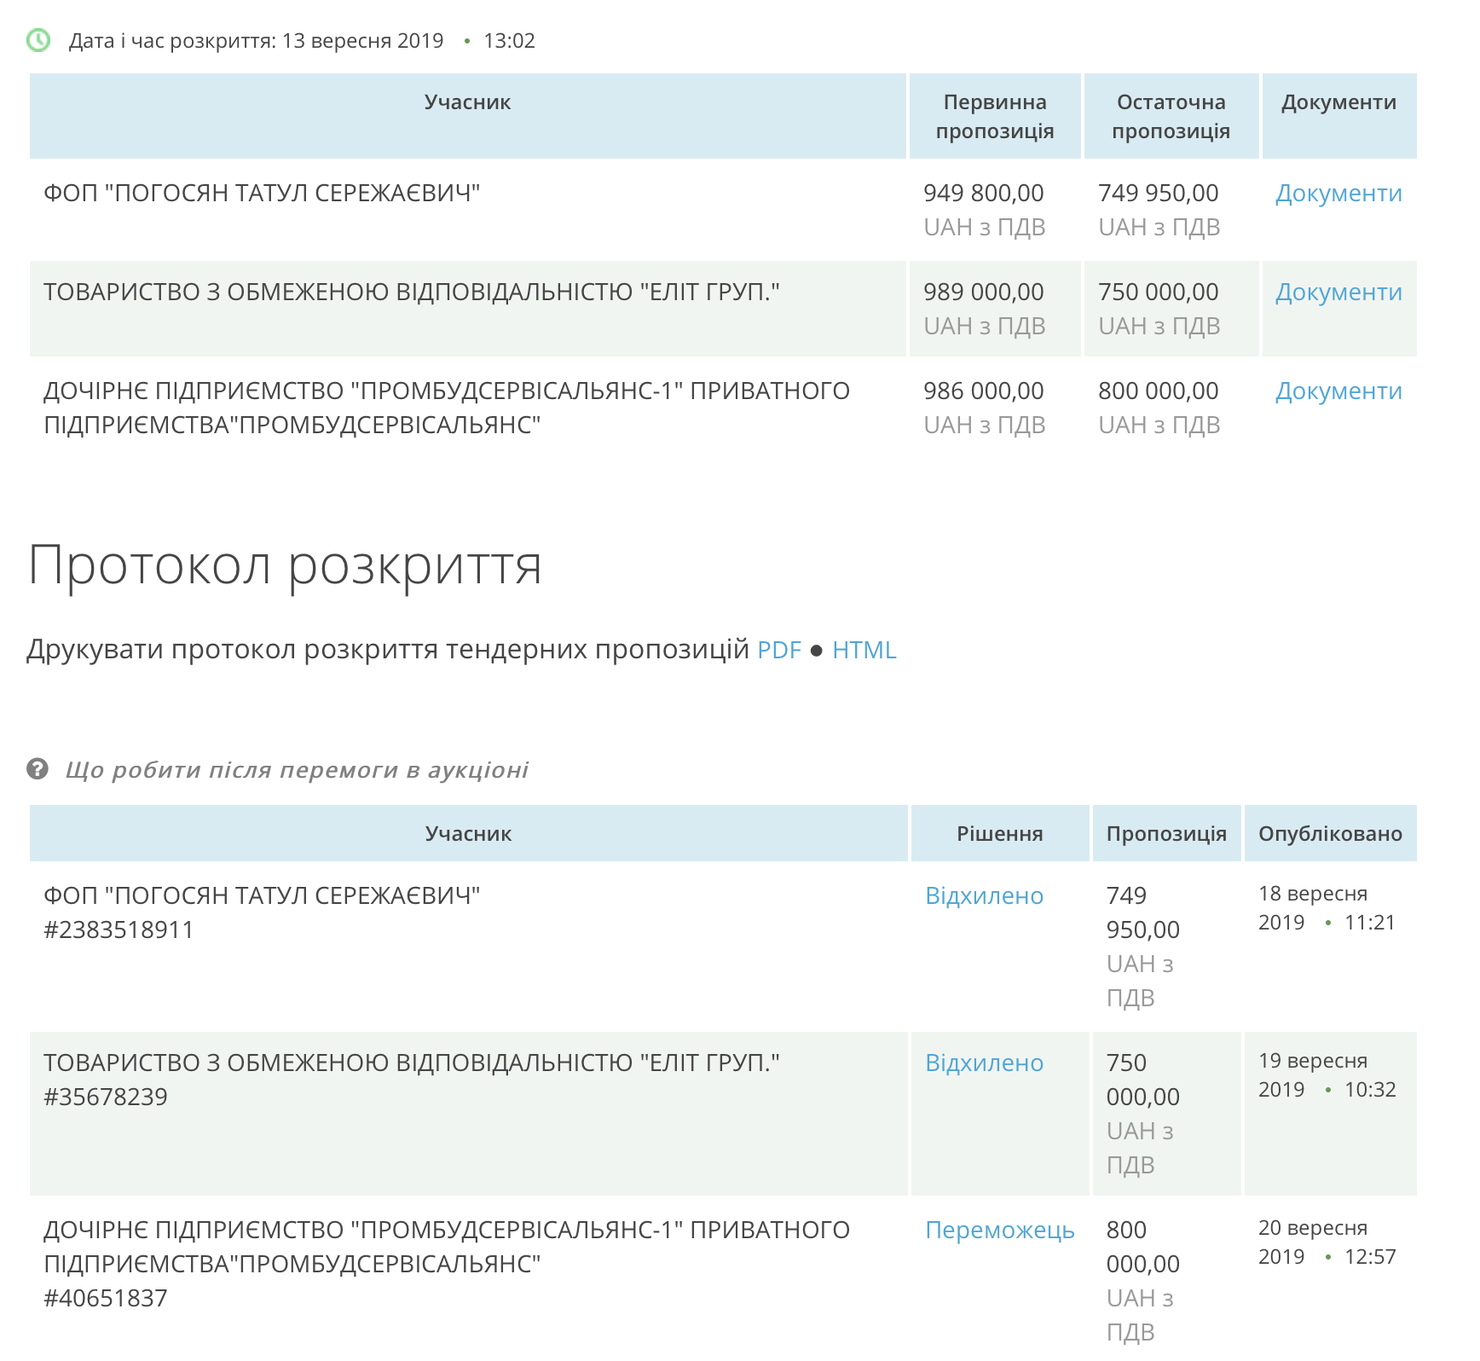Screen dimensions: 1480x1361
Task: Select the 800 000,00 final offer in top table
Action: coord(1159,391)
